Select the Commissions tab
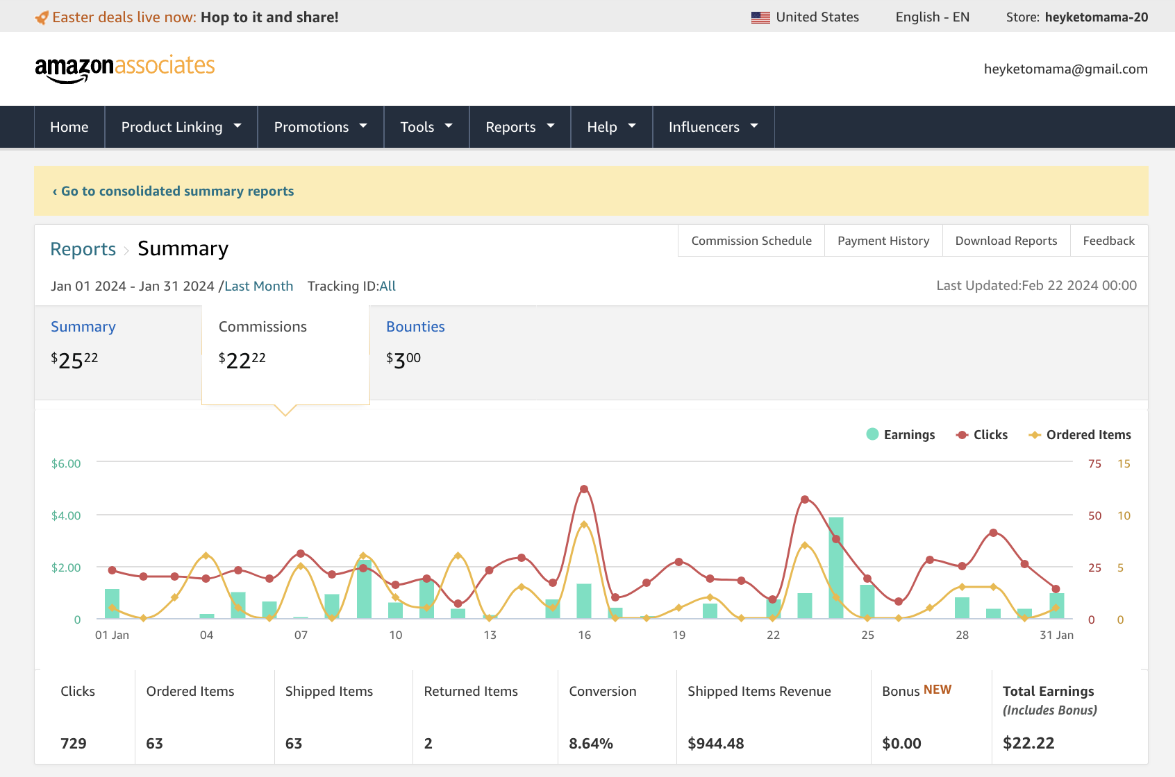 (285, 355)
